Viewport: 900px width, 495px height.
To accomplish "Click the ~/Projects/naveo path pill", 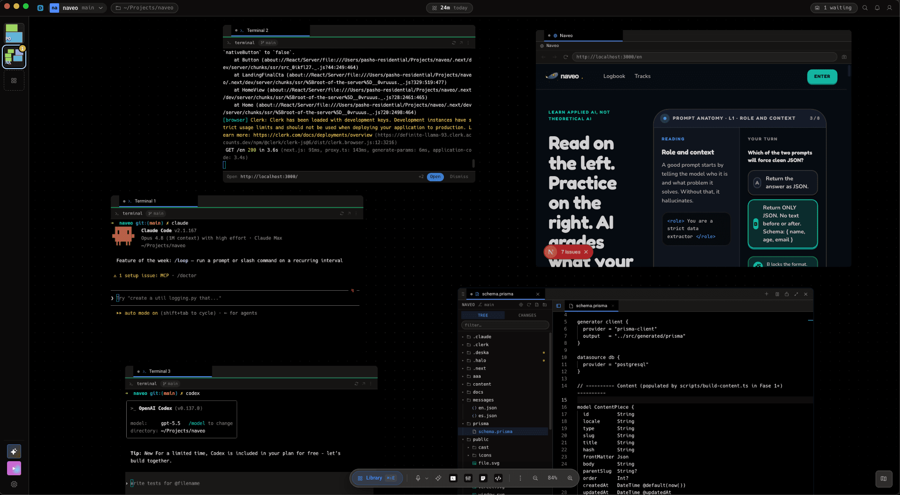I will point(145,8).
